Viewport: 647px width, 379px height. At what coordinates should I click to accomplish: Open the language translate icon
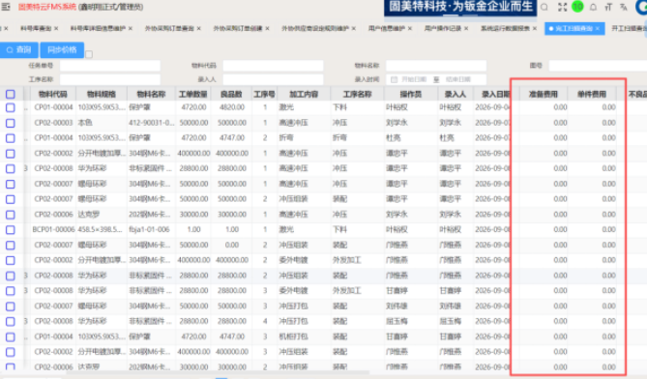click(x=624, y=7)
